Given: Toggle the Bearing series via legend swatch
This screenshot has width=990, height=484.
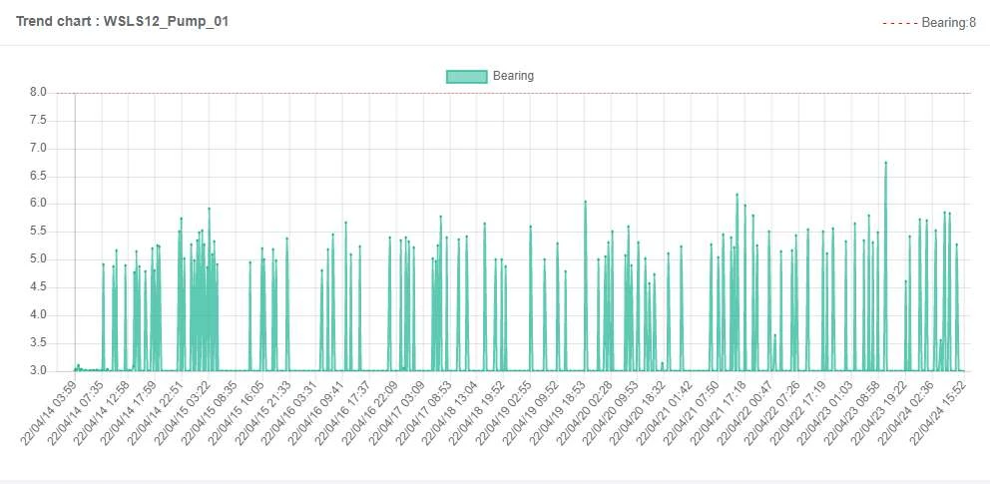Looking at the screenshot, I should click(x=467, y=77).
